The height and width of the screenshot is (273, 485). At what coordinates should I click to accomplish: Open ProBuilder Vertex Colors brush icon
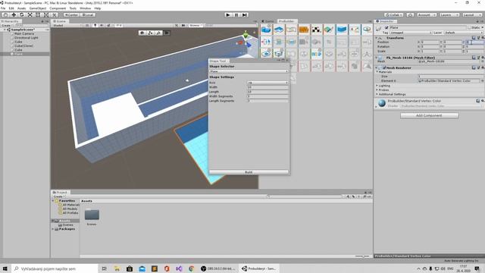coord(329,30)
